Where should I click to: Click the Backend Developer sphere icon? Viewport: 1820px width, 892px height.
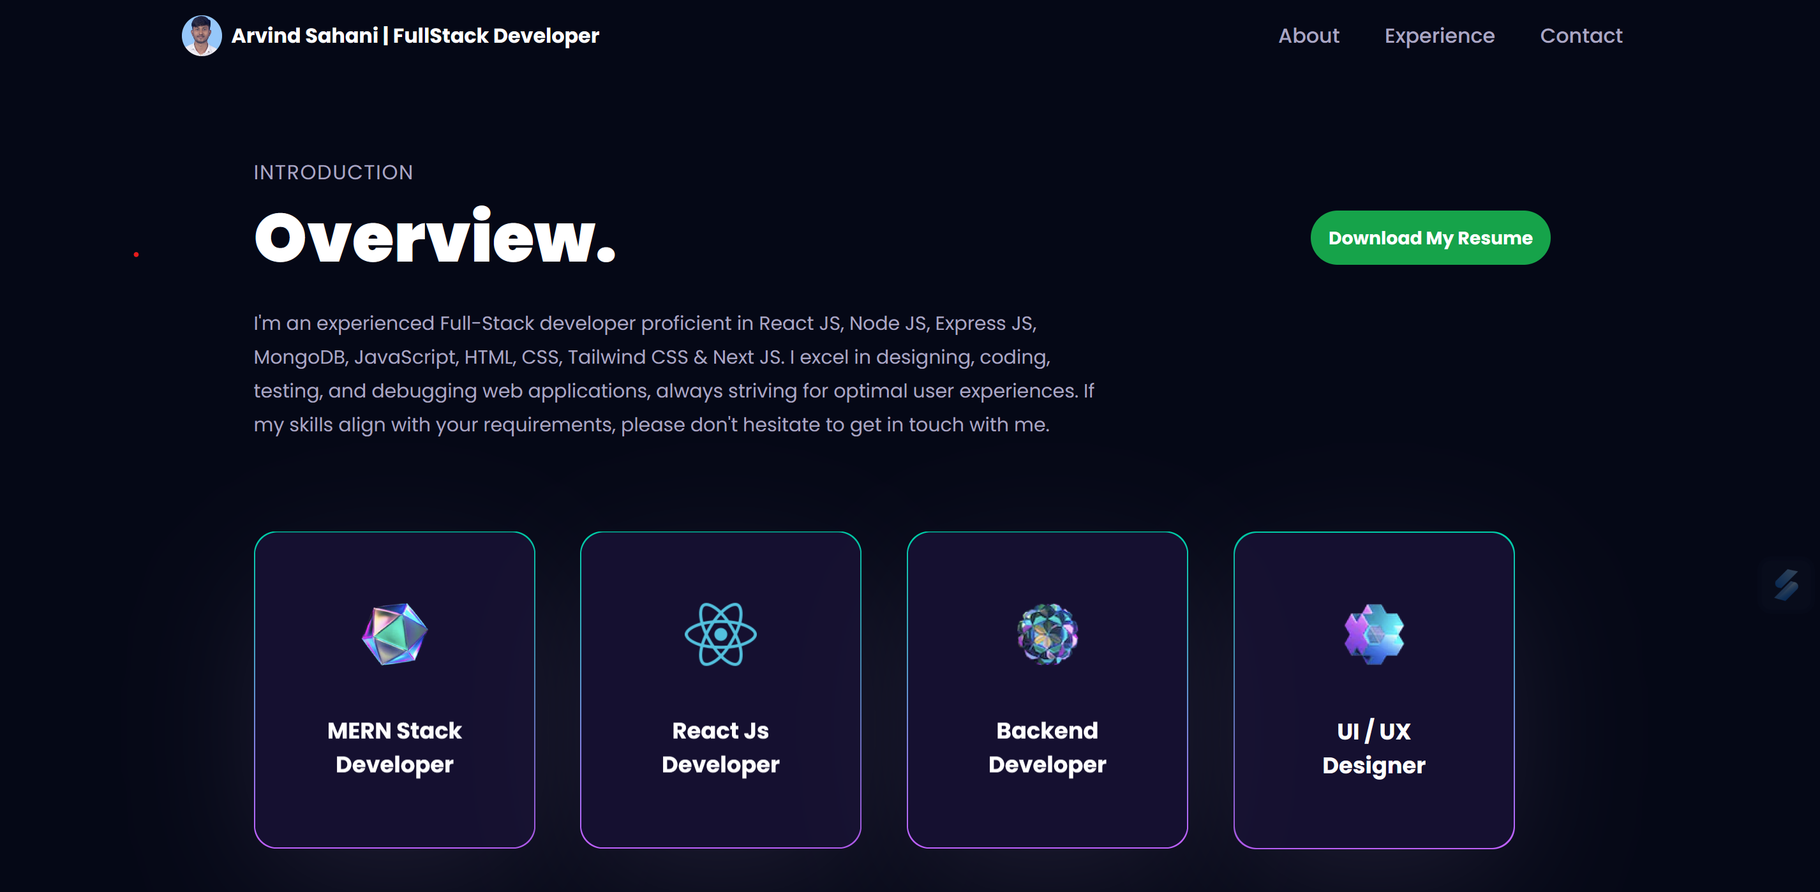pyautogui.click(x=1047, y=634)
